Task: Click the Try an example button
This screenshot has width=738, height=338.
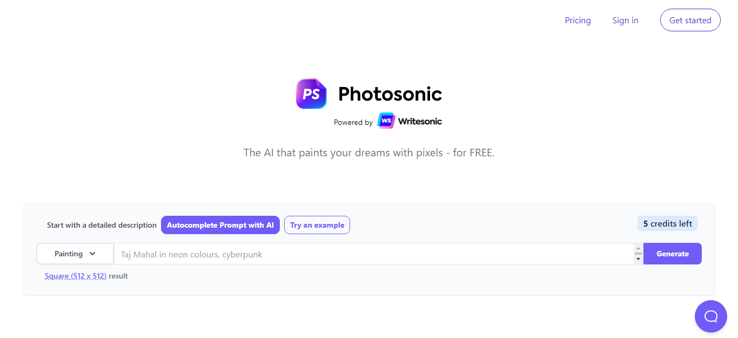Action: click(x=317, y=225)
